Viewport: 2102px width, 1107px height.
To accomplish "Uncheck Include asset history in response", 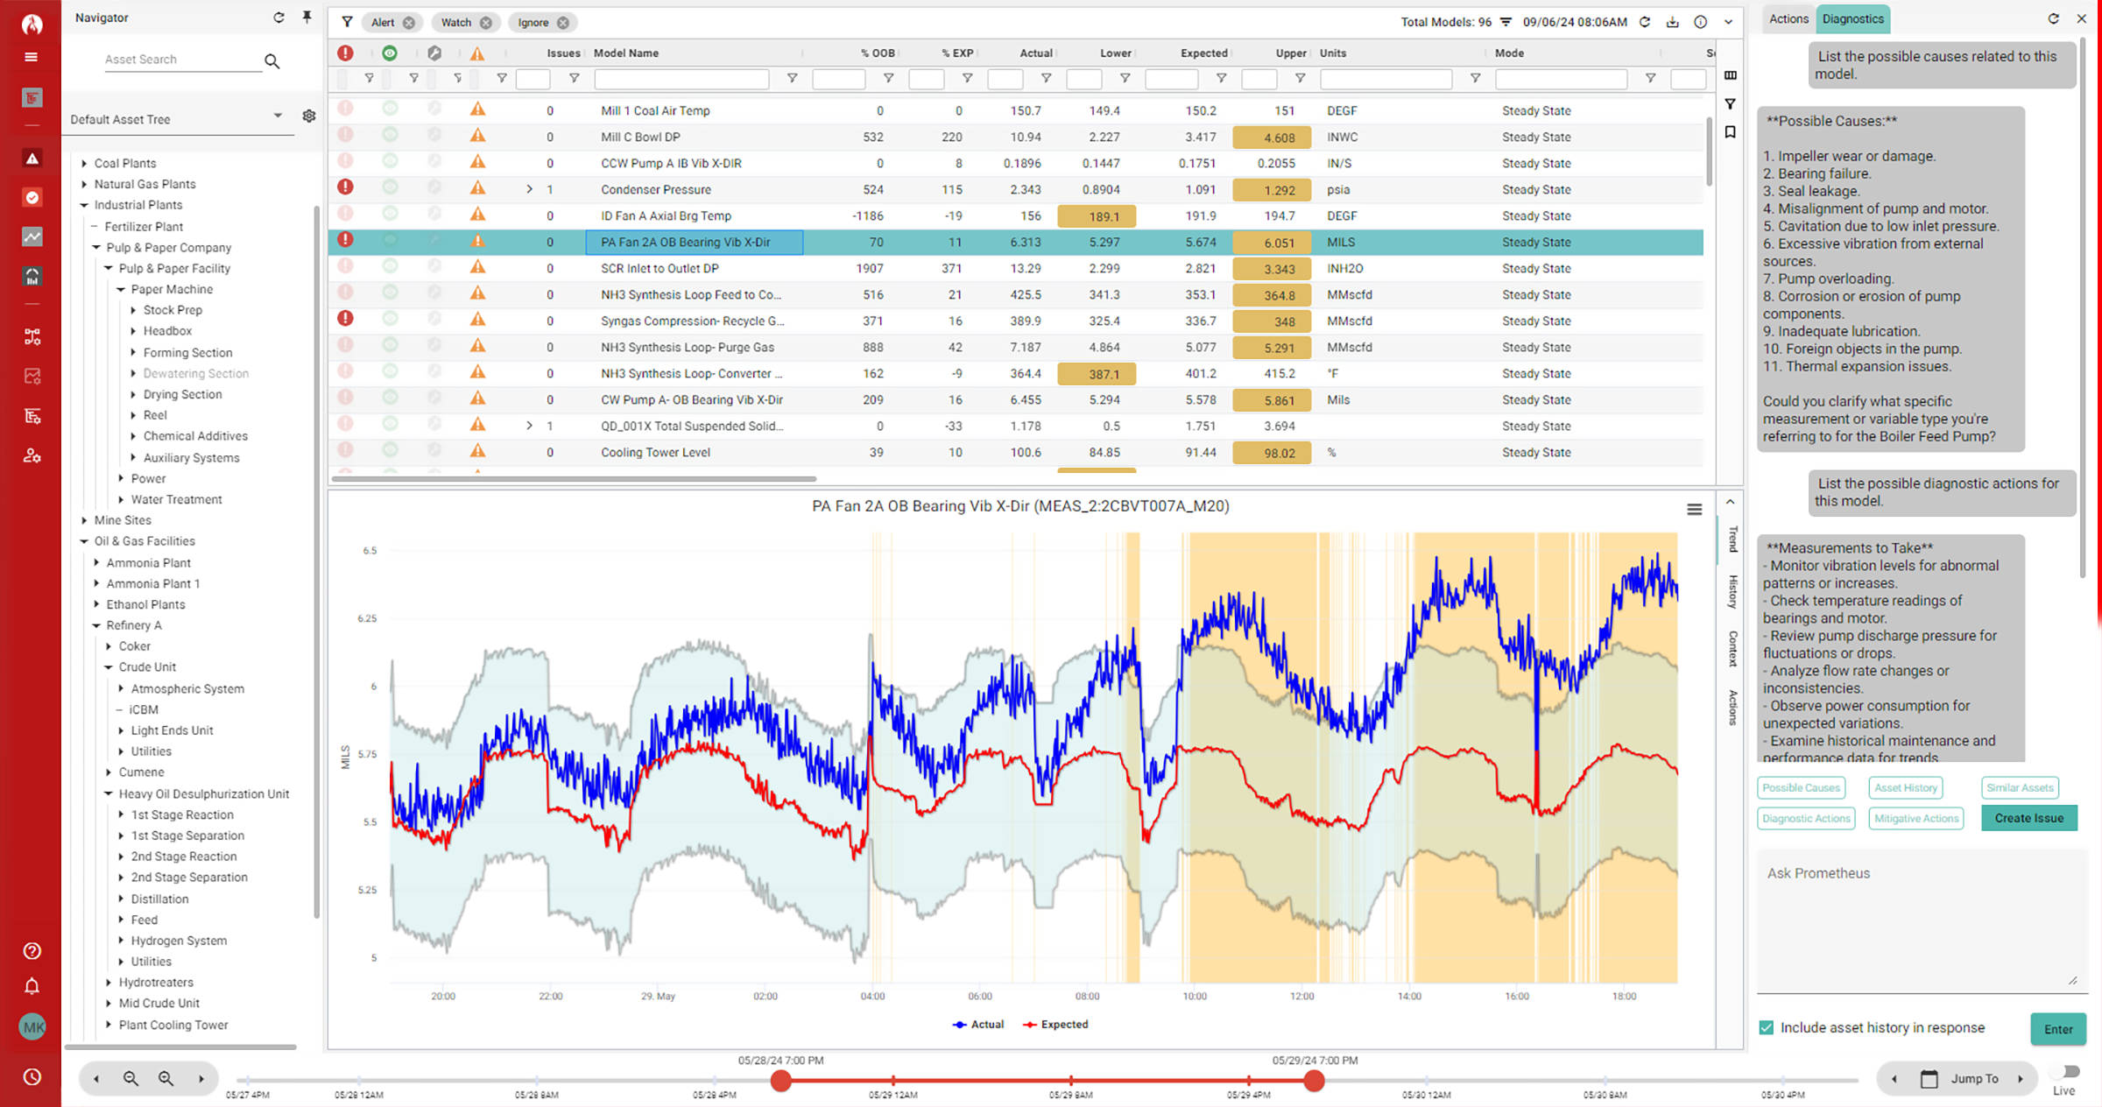I will pos(1767,1027).
